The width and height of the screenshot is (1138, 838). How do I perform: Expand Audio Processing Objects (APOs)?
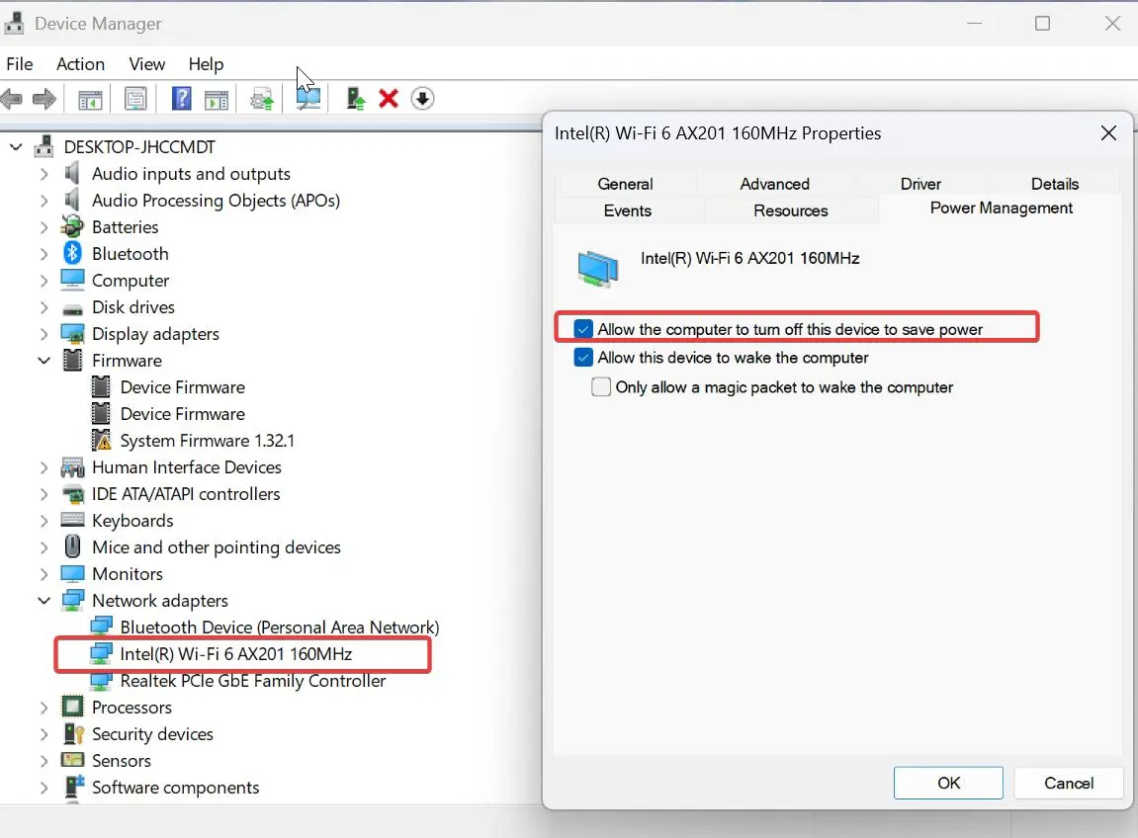(44, 201)
